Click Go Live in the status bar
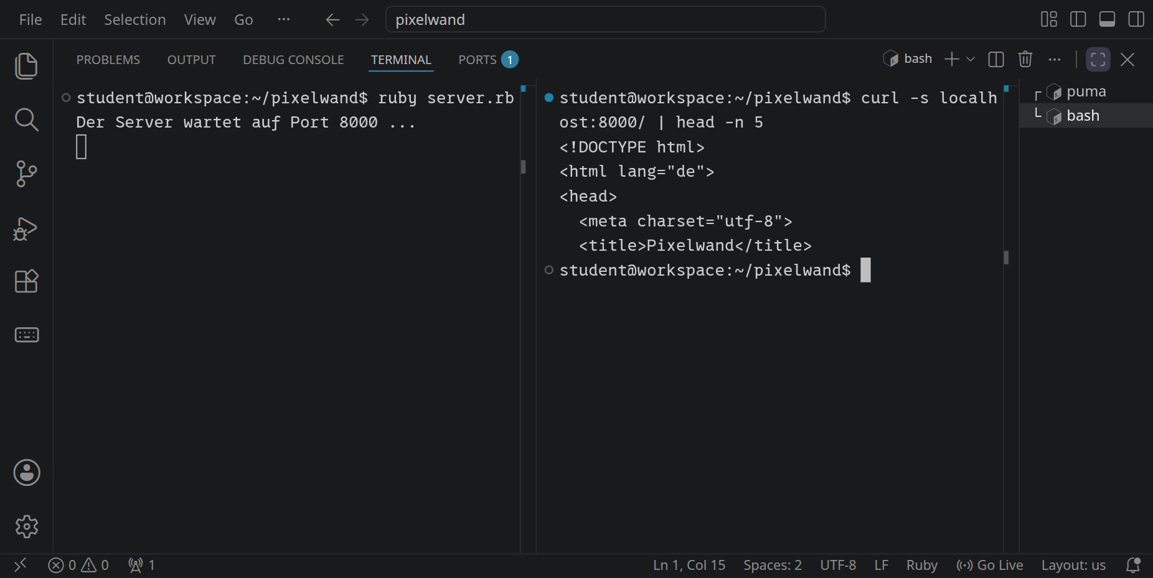The image size is (1153, 578). (x=990, y=565)
